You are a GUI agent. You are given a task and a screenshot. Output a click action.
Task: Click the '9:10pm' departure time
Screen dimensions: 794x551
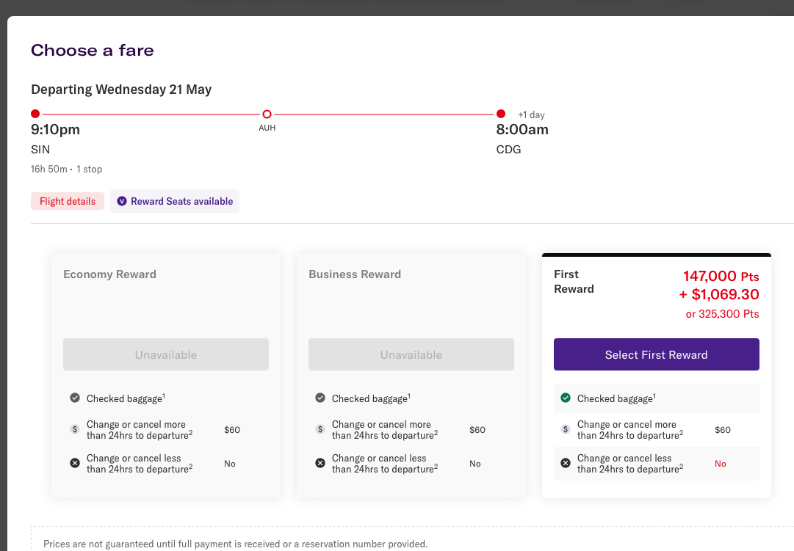pyautogui.click(x=55, y=130)
